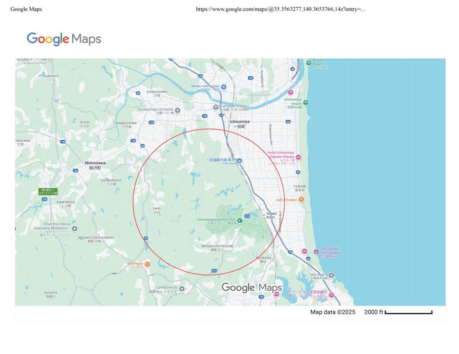Open the green roadside station sign near Kaminogo
The image size is (459, 354).
[x=48, y=191]
